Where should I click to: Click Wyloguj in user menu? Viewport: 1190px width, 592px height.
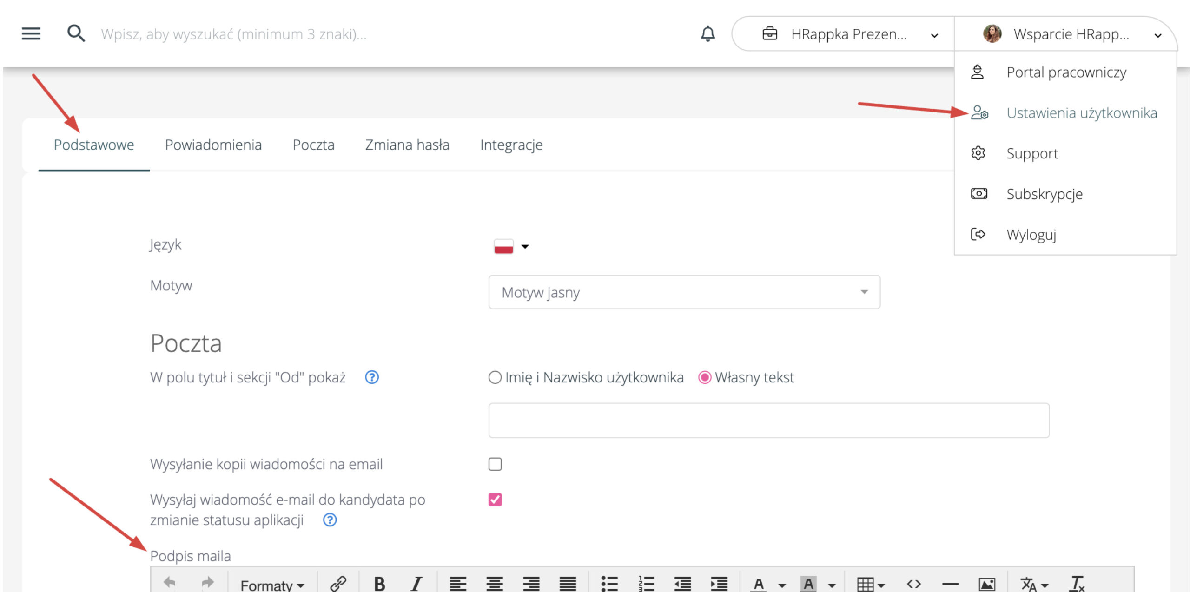point(1031,235)
